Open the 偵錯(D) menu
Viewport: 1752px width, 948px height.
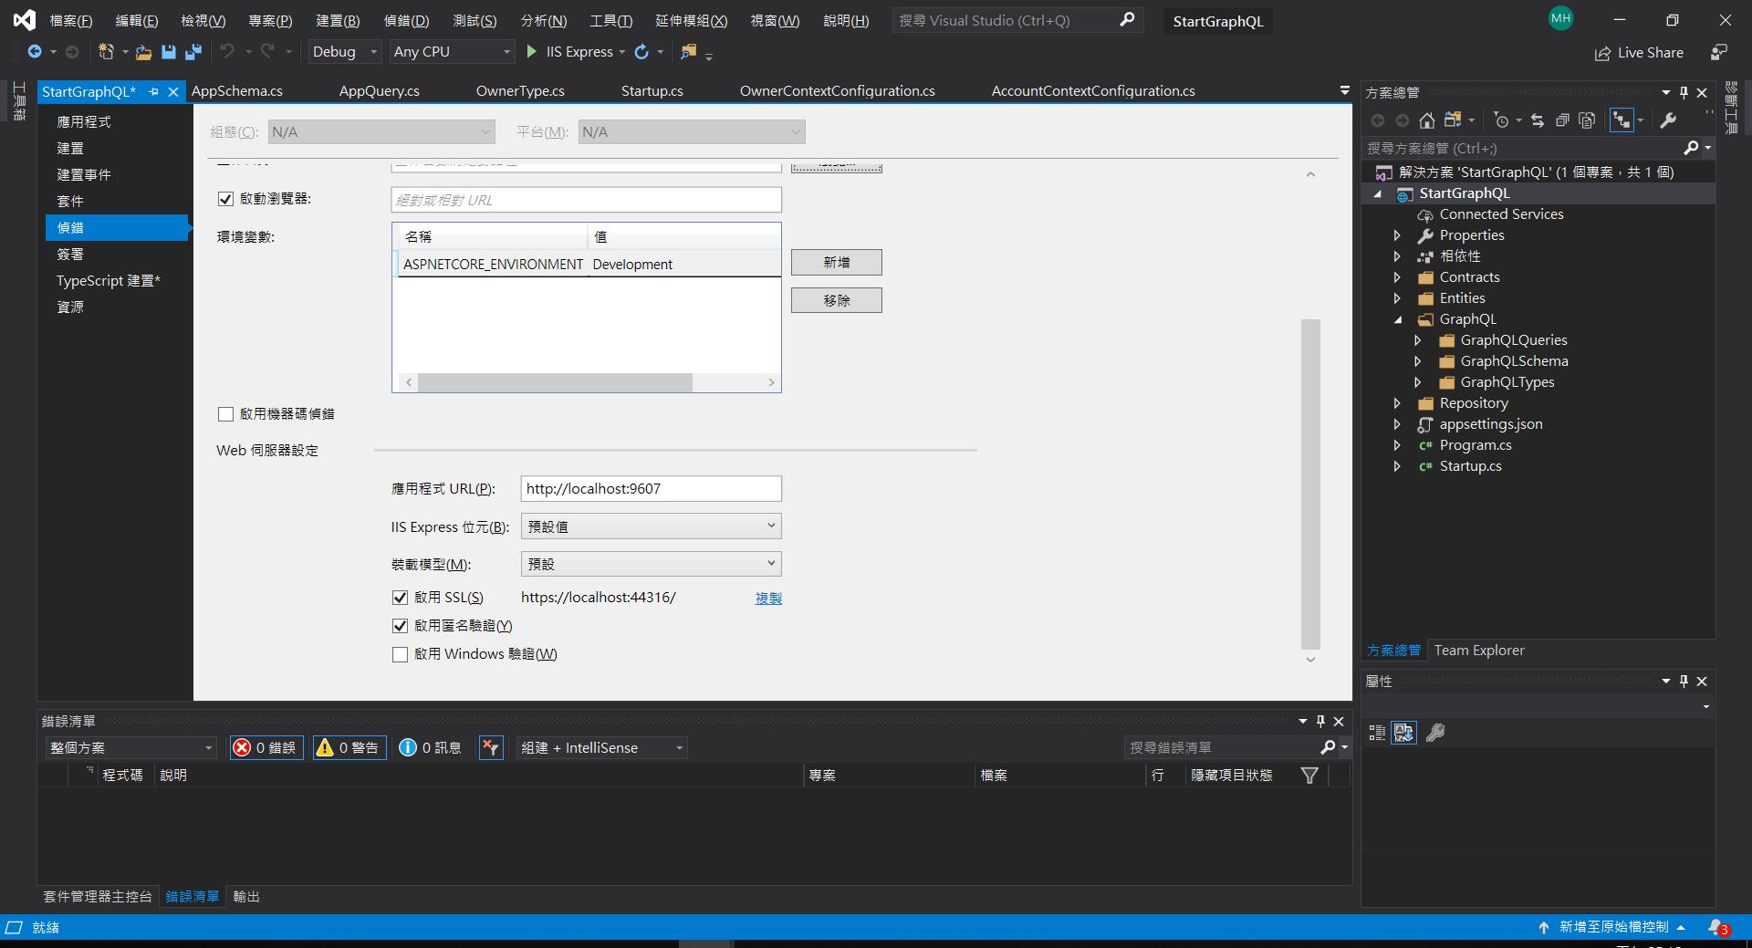coord(406,21)
